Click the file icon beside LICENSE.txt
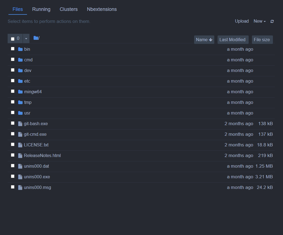This screenshot has height=235, width=283. 20,144
